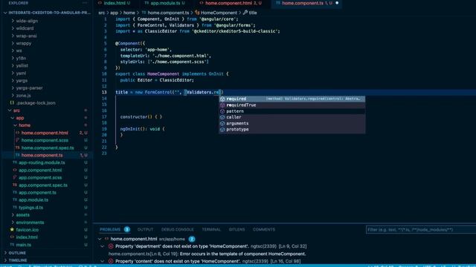Click the home breadcrumb
The height and width of the screenshot is (267, 476).
[x=129, y=13]
